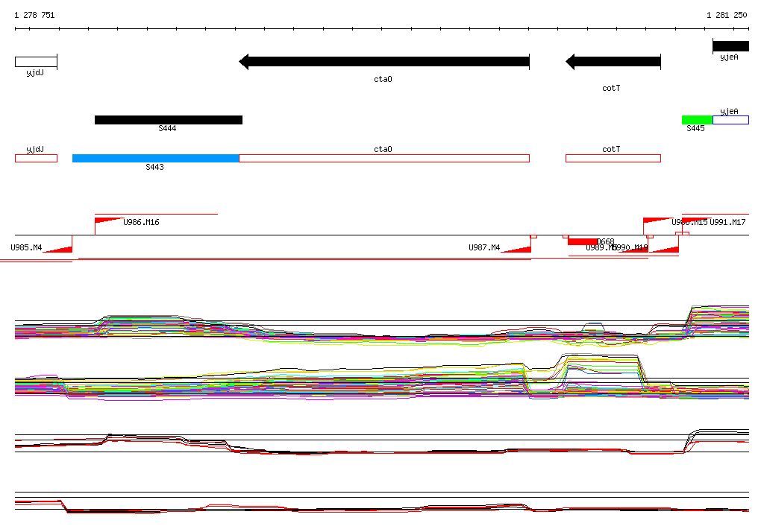Click the red D668 downshift bar
764x532 pixels.
click(583, 241)
